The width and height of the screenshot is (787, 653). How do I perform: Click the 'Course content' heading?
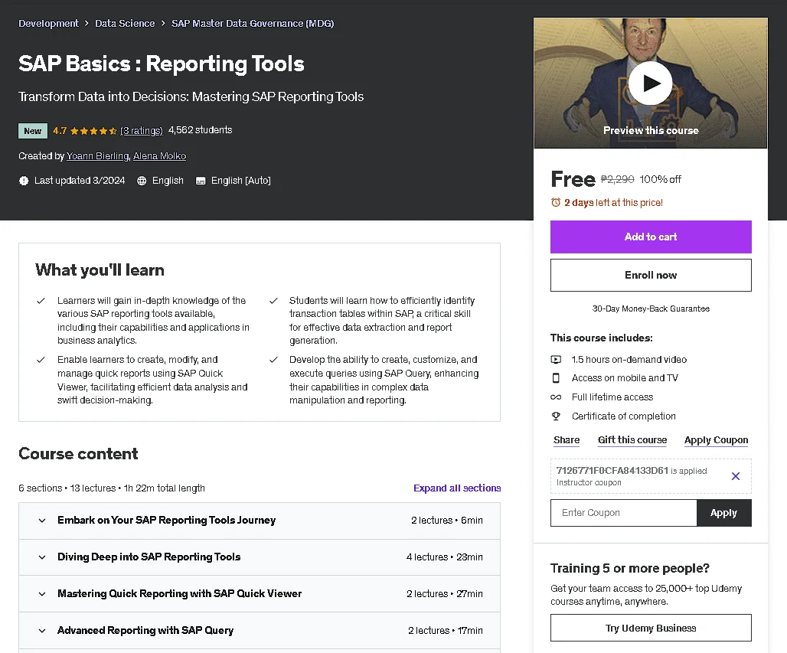click(78, 454)
